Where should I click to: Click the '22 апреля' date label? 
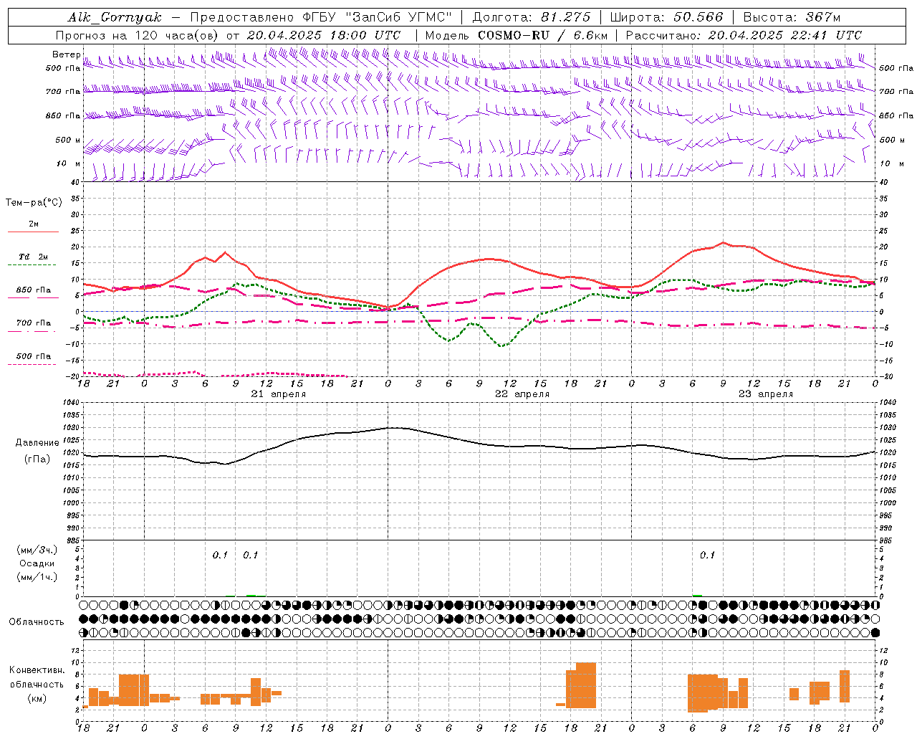pyautogui.click(x=522, y=394)
